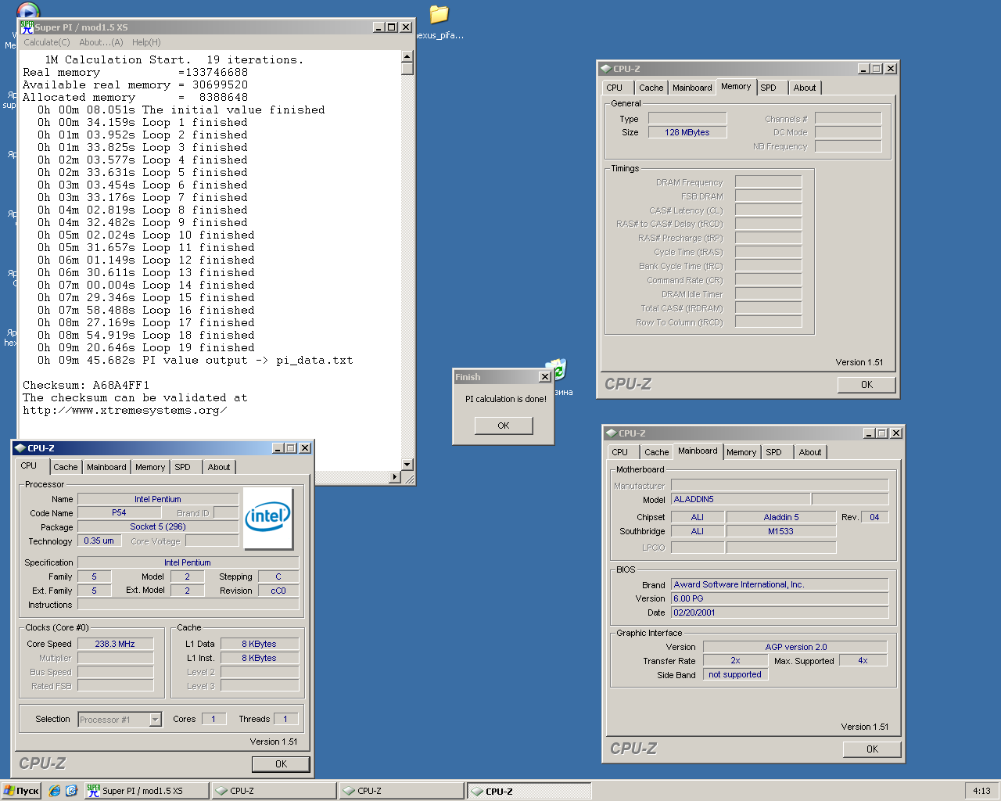This screenshot has height=801, width=1001.
Task: Click Side Band value not supported
Action: coord(735,674)
